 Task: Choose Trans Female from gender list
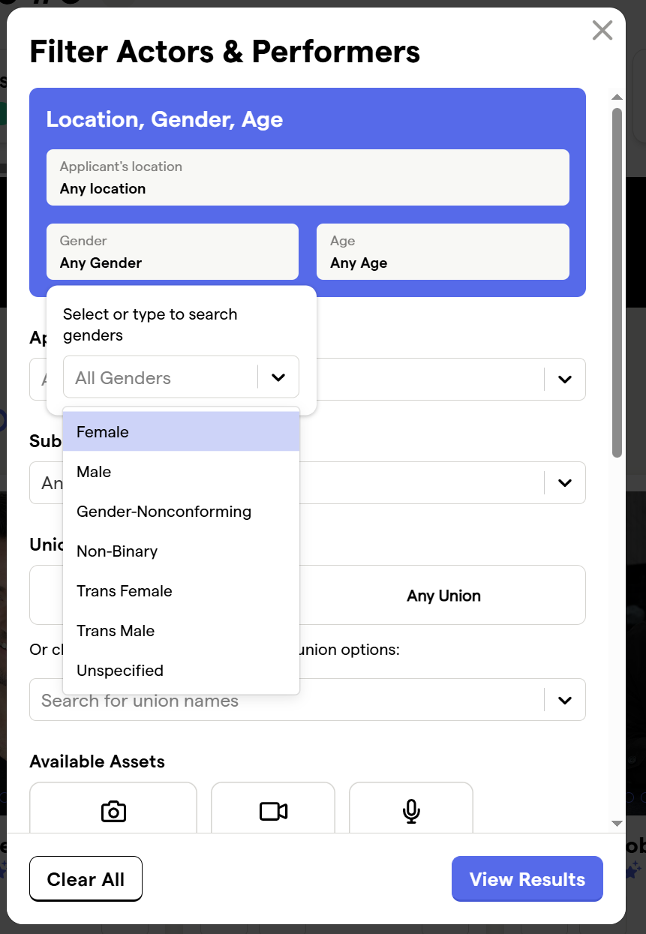point(182,591)
